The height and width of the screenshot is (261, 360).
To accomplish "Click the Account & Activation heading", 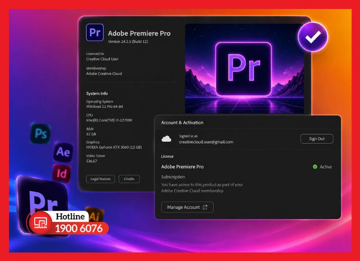I will (x=182, y=122).
